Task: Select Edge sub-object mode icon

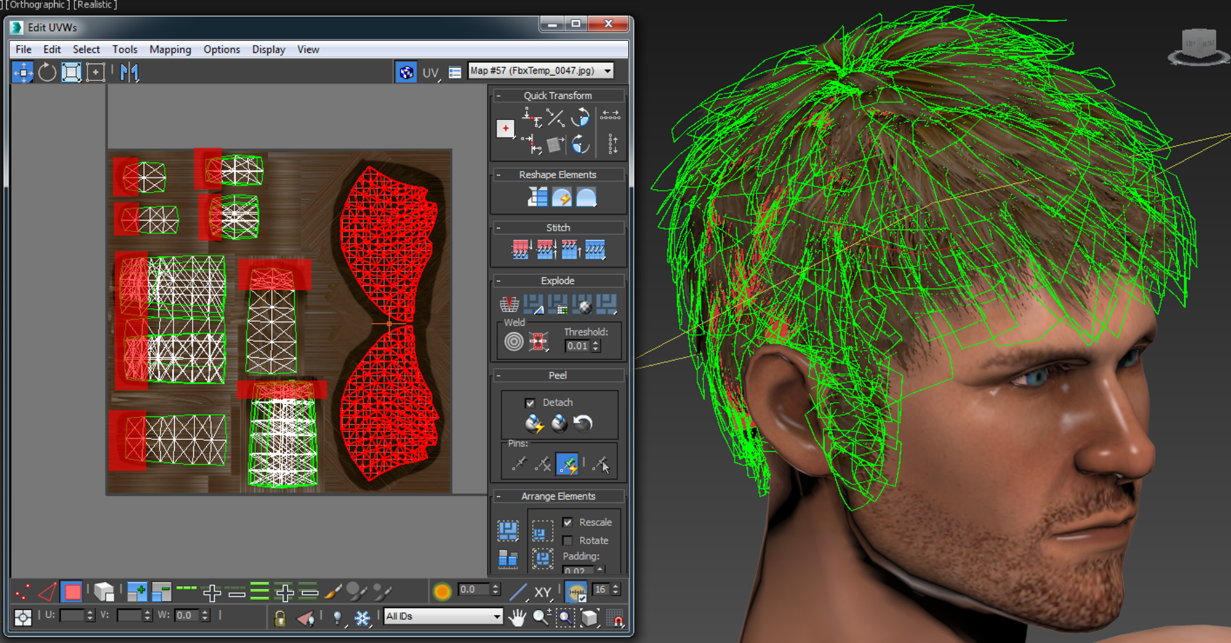Action: (47, 592)
